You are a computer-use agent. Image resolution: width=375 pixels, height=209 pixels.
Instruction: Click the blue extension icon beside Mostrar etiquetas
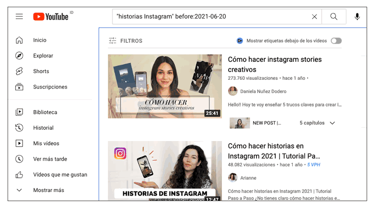239,41
